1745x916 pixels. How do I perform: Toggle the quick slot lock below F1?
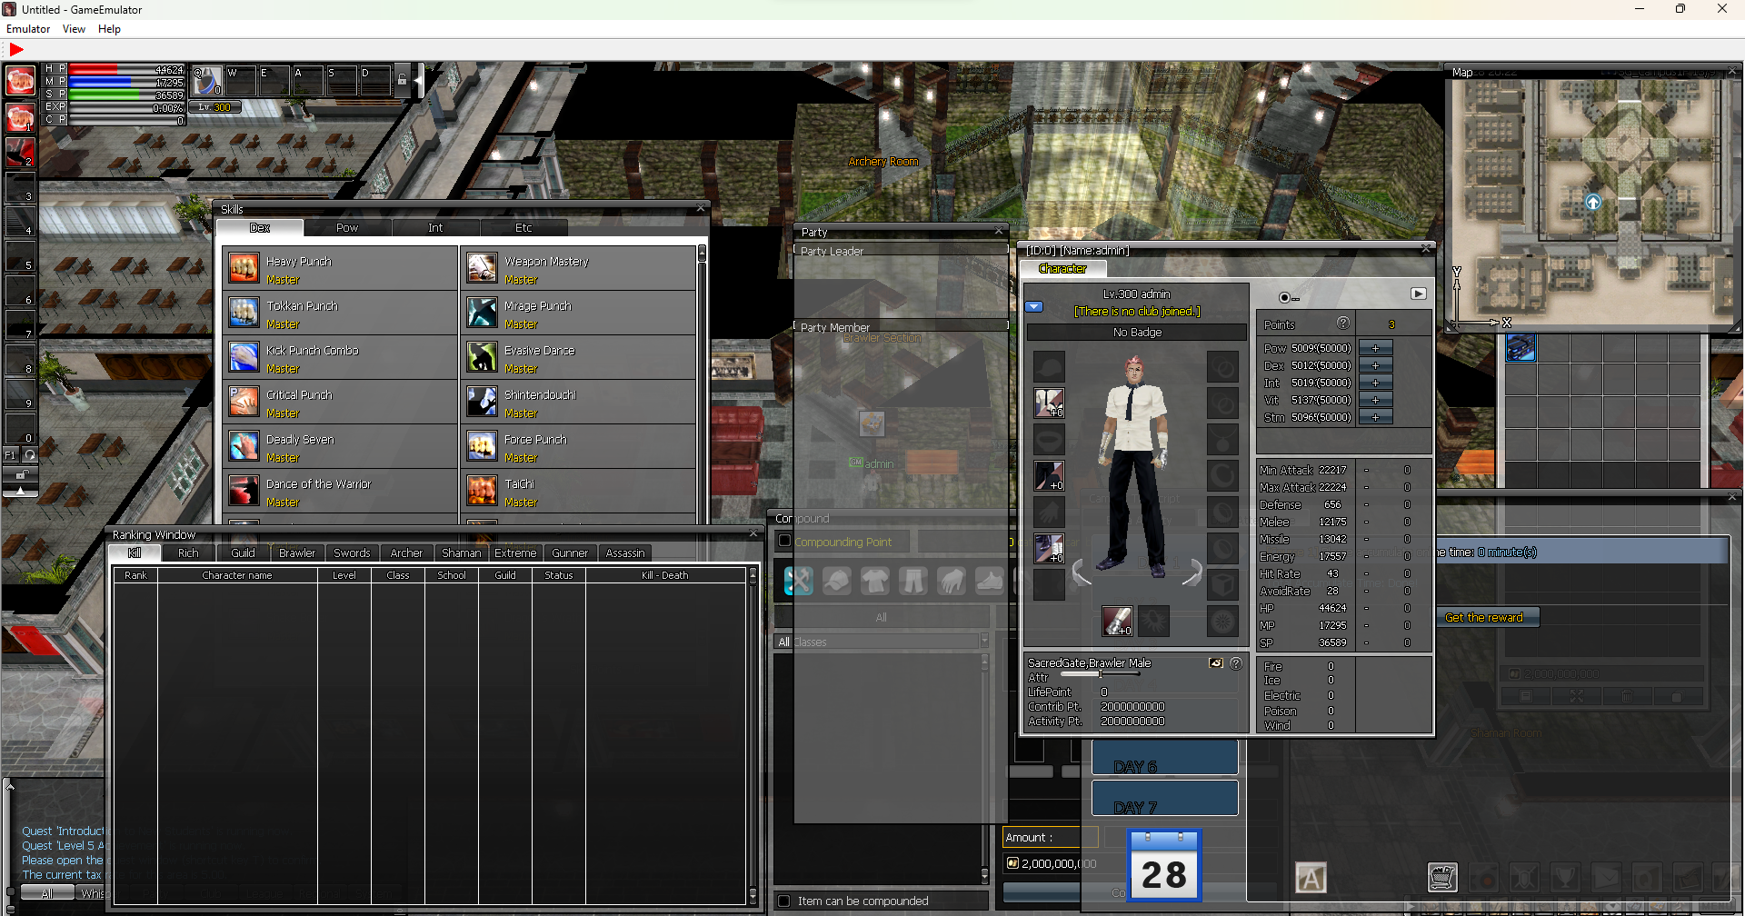20,473
